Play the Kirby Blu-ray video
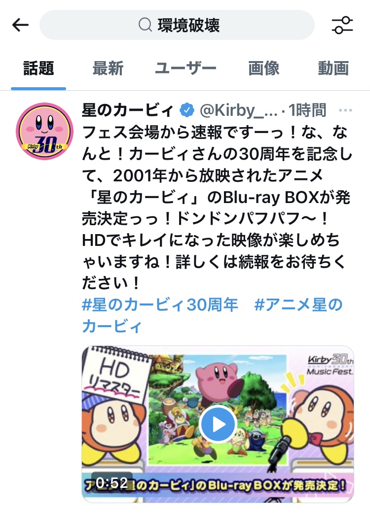This screenshot has width=370, height=513. coord(218,424)
